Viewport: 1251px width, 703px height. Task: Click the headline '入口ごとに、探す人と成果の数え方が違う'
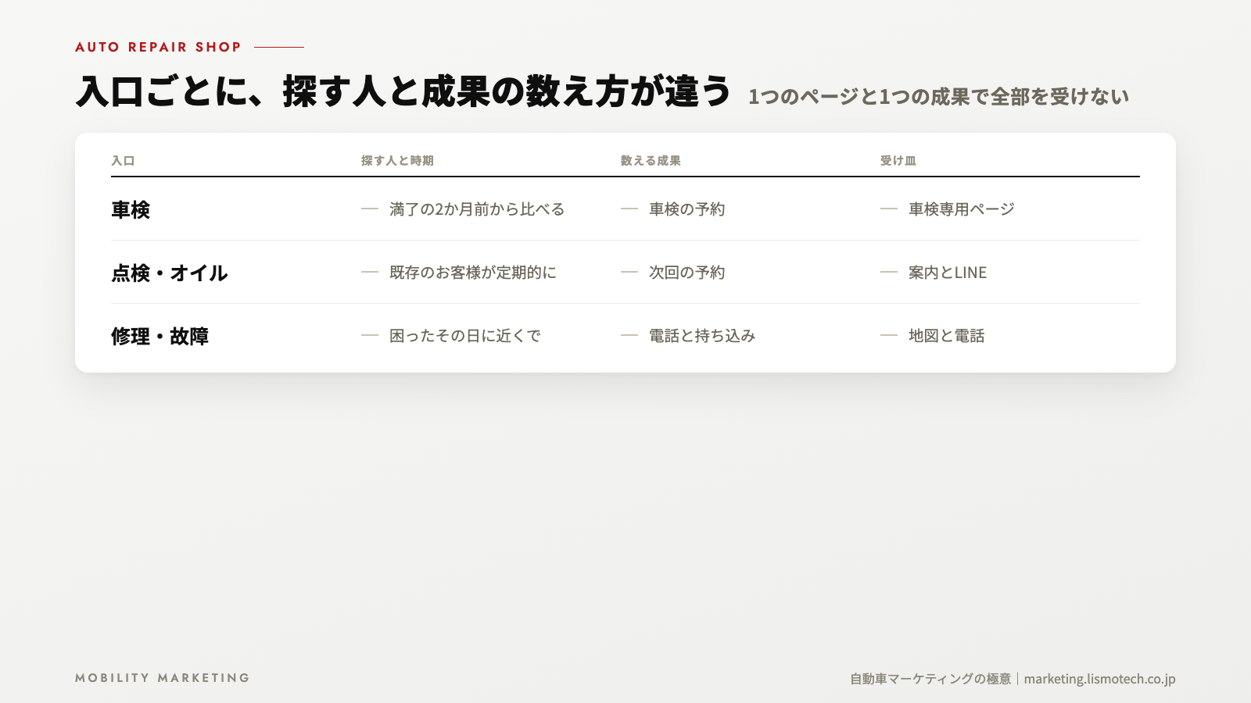point(403,91)
